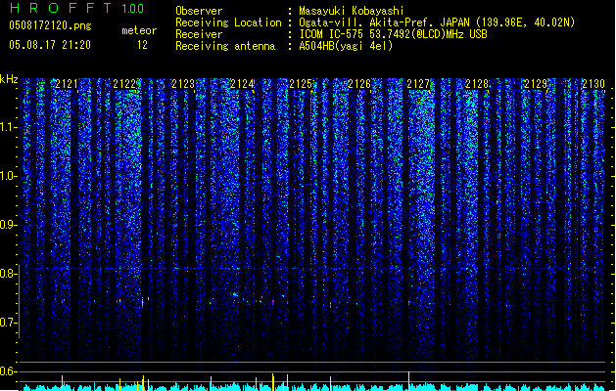The image size is (616, 391).
Task: Click the 2130 time marker
Action: [x=593, y=84]
